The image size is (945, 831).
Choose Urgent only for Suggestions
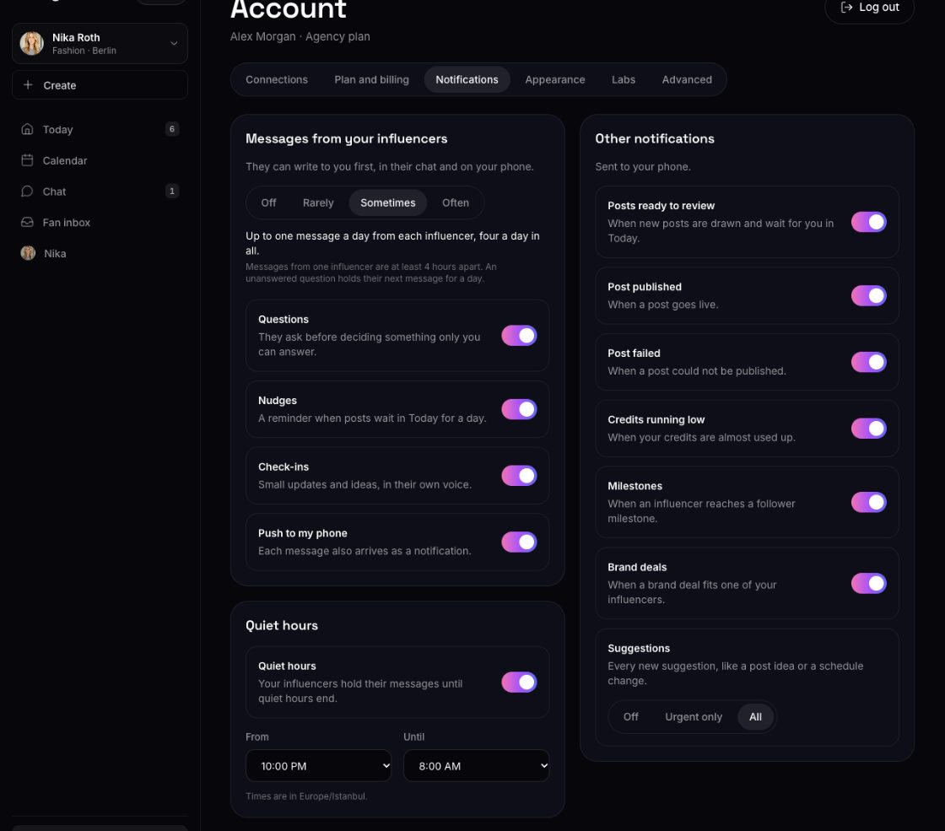[x=694, y=717]
